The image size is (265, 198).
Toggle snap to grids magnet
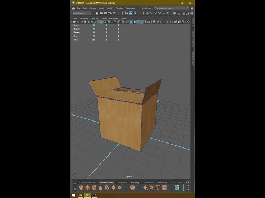147,13
